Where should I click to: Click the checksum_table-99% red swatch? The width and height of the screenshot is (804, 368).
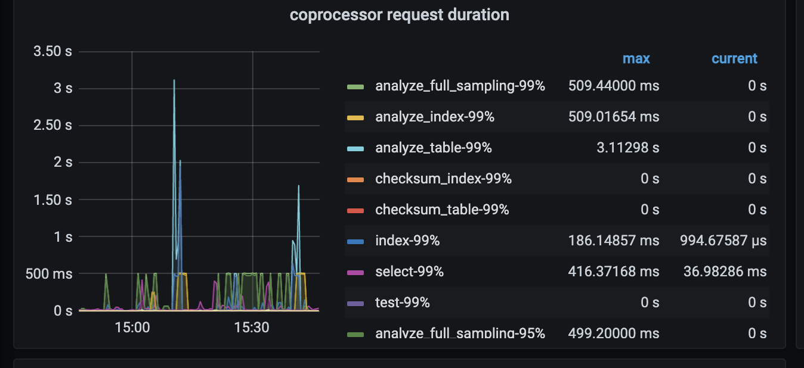point(355,210)
